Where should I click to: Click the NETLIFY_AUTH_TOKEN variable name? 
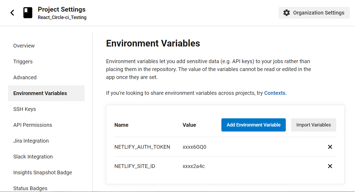(x=142, y=147)
